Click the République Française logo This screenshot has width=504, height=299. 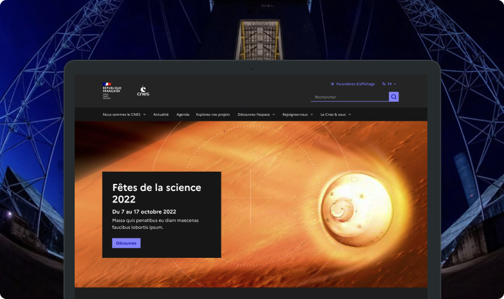click(112, 91)
